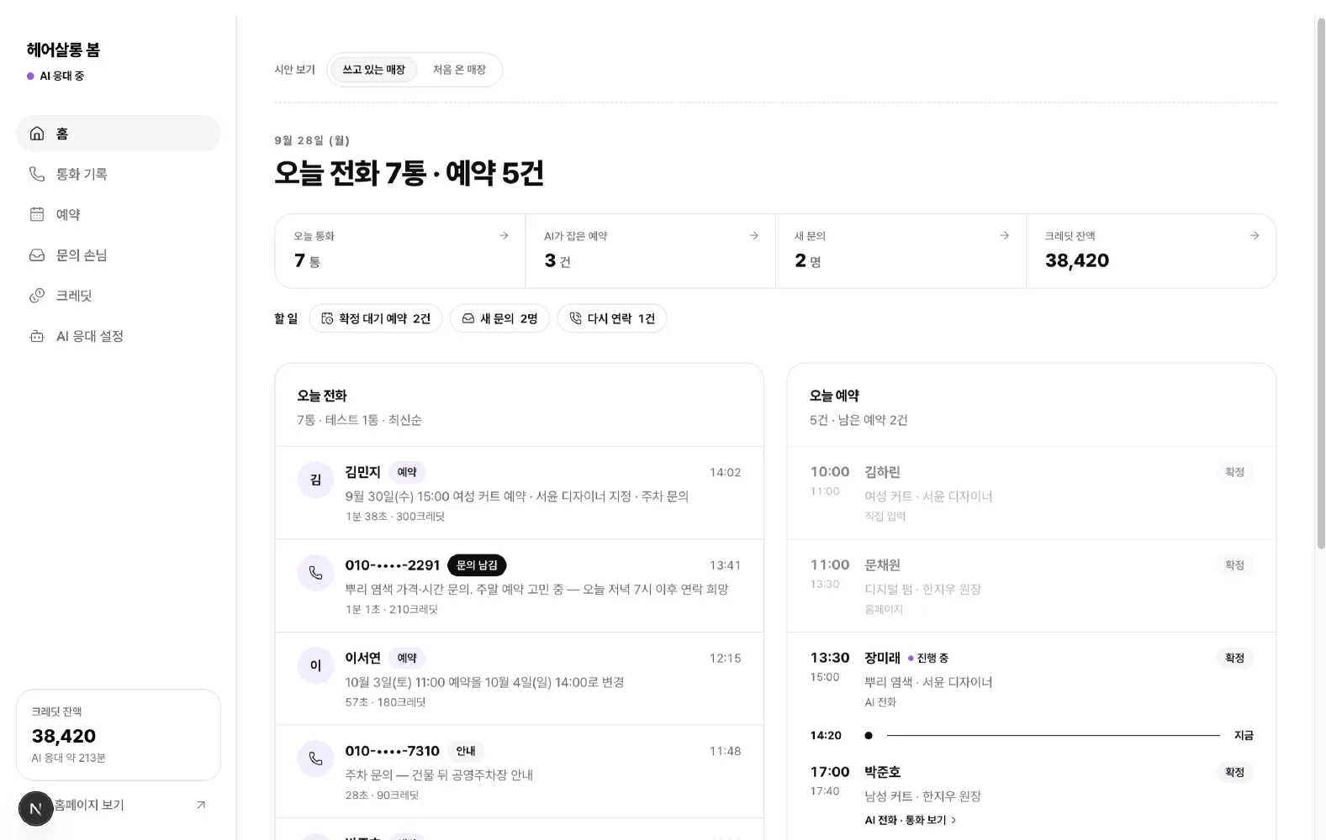Click the arrow on 오늘 통화 card
The height and width of the screenshot is (840, 1326).
[504, 236]
